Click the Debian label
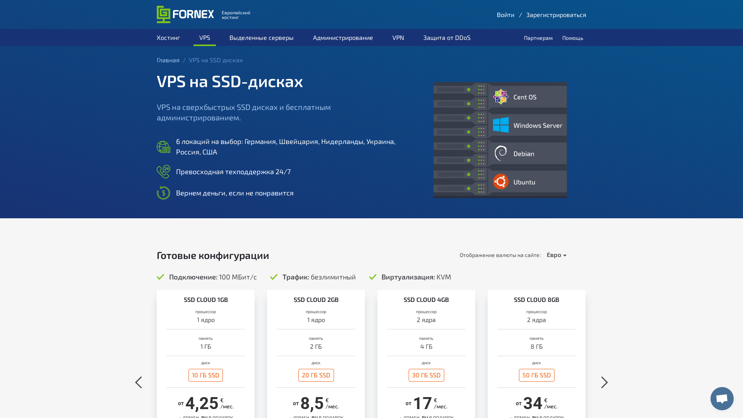Screen dimensions: 743x418 point(524,154)
